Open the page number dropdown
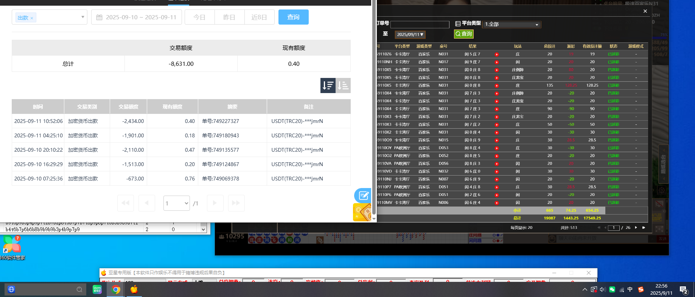The width and height of the screenshot is (695, 297). click(176, 203)
